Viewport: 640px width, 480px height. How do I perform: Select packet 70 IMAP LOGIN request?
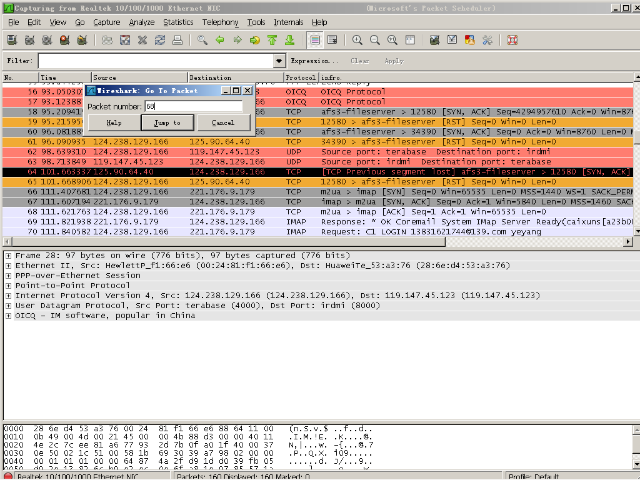click(x=318, y=232)
